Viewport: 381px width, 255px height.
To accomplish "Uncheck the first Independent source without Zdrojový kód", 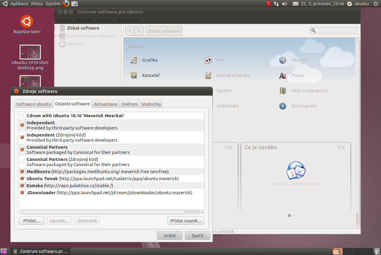I will [22, 125].
